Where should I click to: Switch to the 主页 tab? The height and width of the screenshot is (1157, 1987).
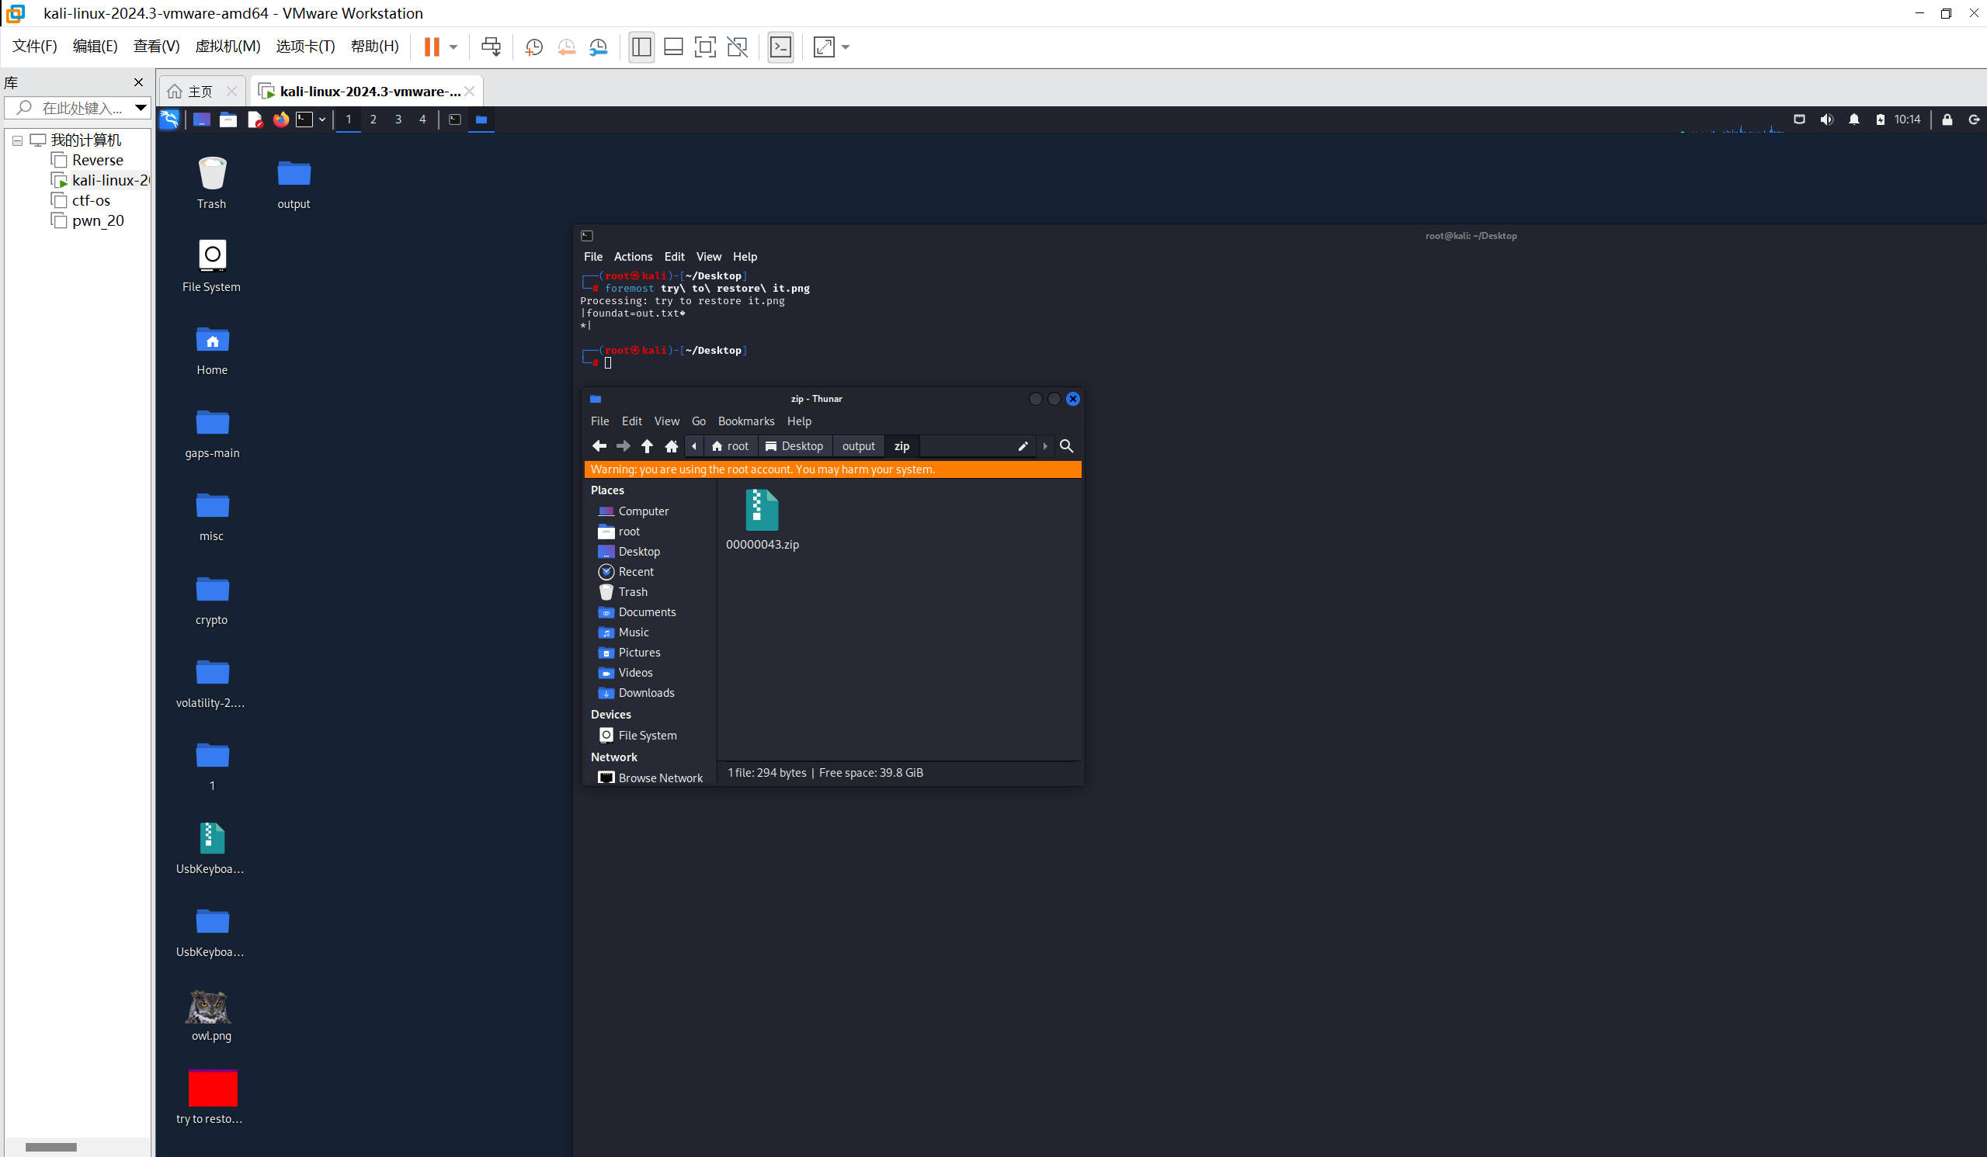(200, 92)
